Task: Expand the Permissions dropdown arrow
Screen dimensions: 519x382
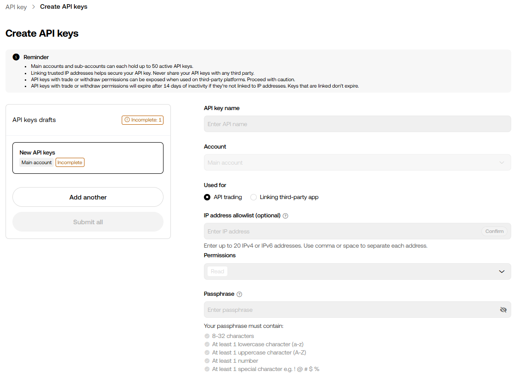Action: point(502,271)
